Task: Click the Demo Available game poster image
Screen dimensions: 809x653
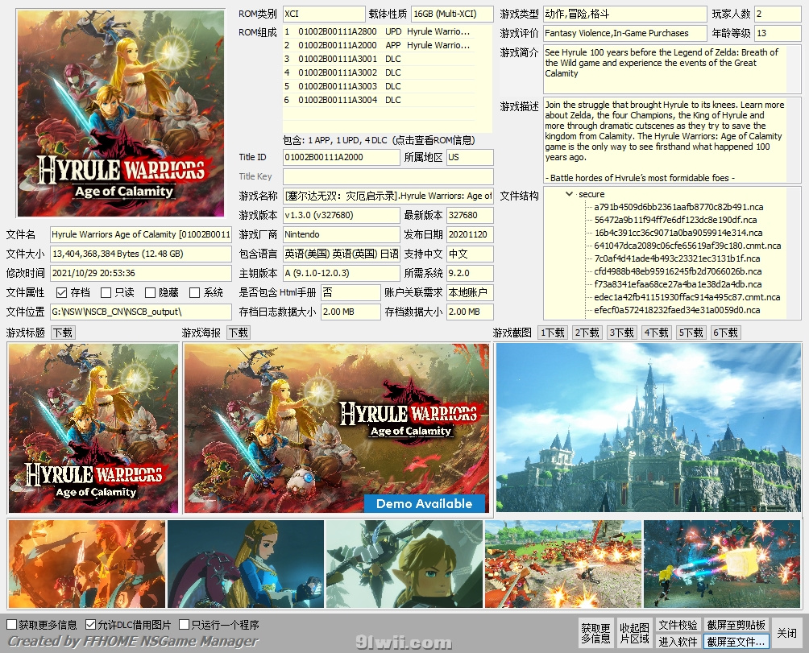Action: click(x=336, y=428)
